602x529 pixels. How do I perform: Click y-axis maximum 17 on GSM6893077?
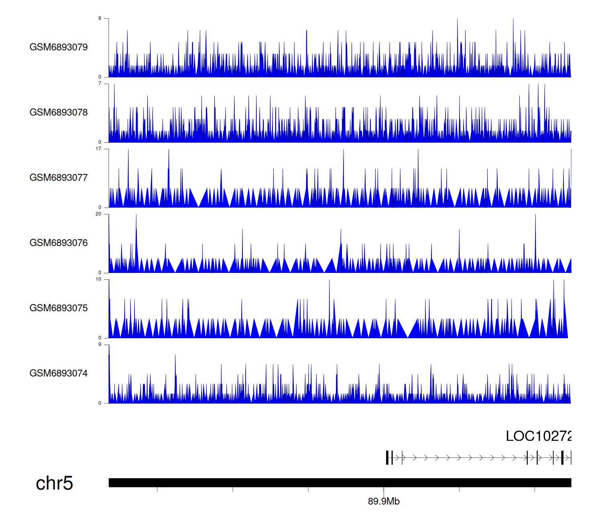(98, 149)
